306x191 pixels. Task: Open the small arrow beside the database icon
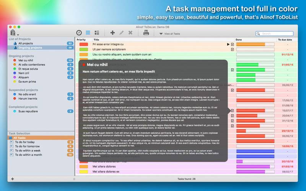(x=18, y=35)
